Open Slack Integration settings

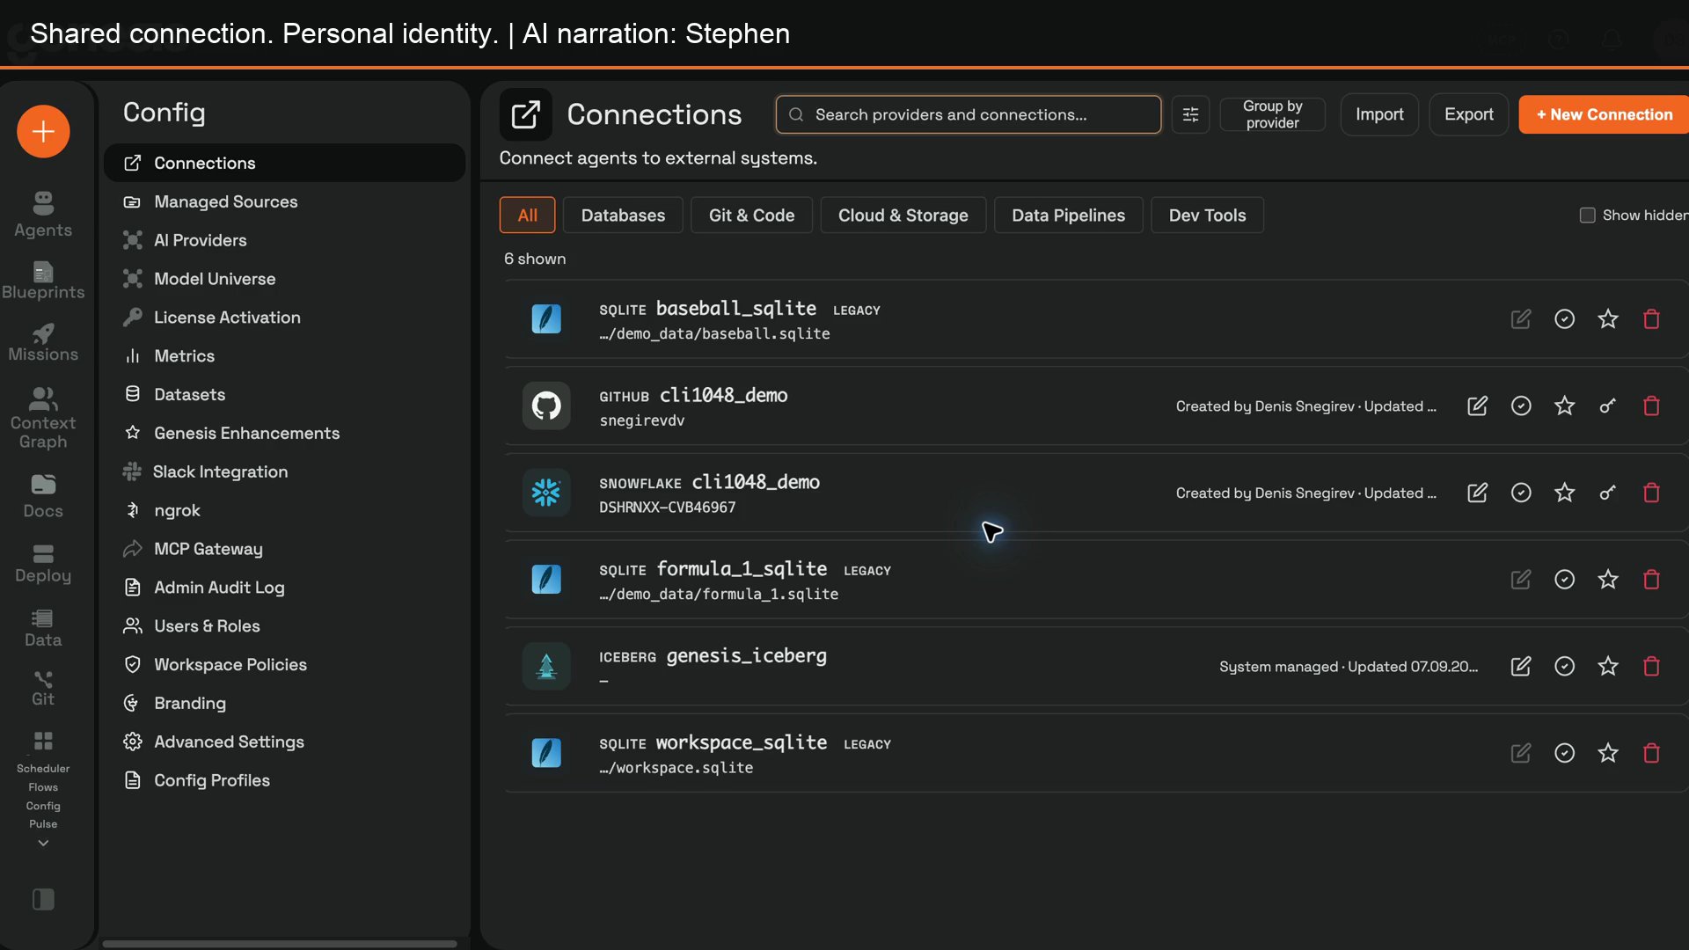click(284, 471)
